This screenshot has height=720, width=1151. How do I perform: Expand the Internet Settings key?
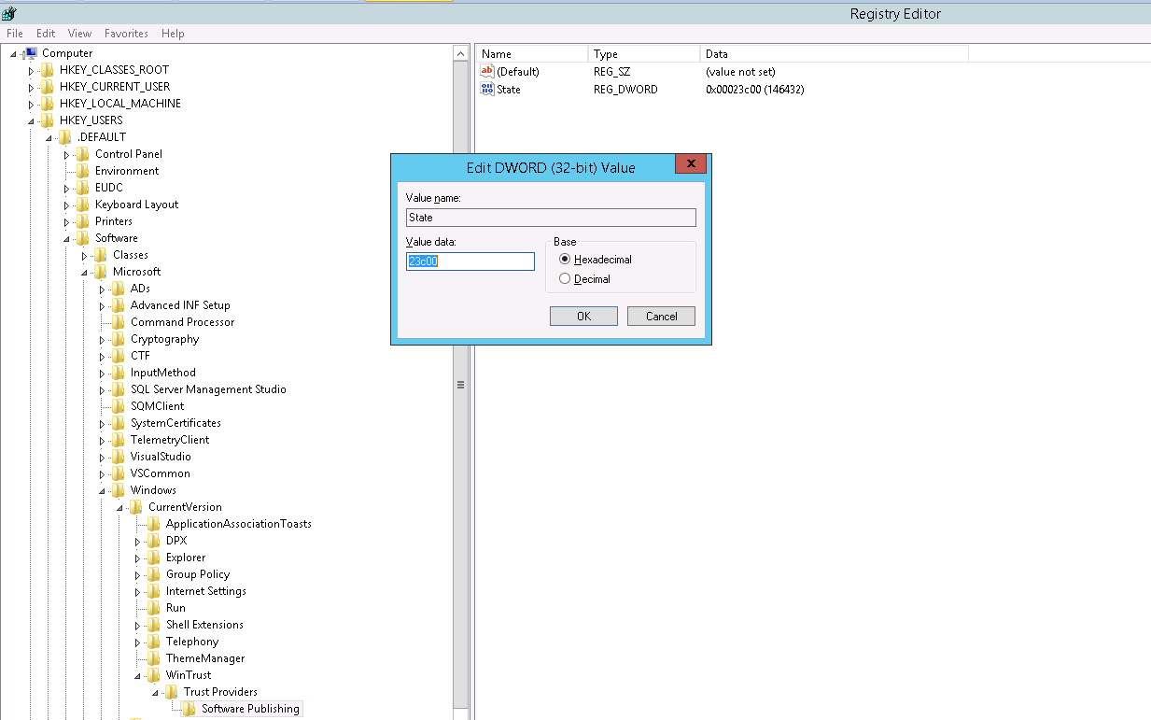137,591
